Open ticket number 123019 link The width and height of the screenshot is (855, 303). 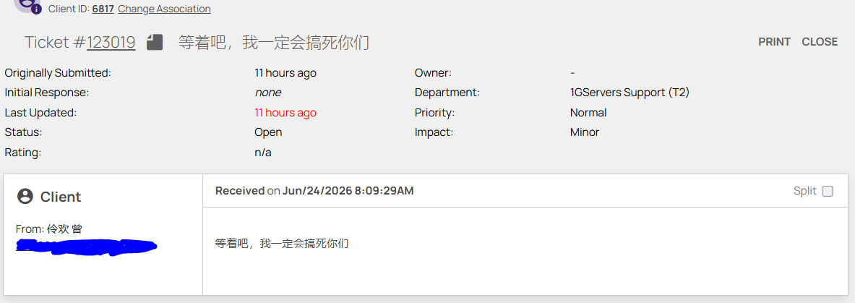[x=111, y=42]
